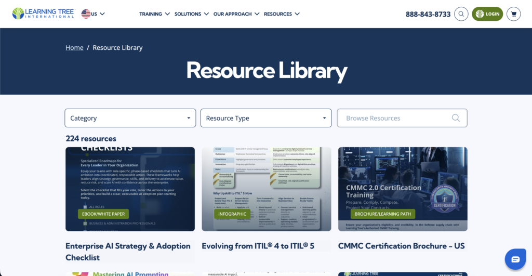Screen dimensions: 532x276
Task: Click the 224 resources count text
Action: pyautogui.click(x=91, y=138)
